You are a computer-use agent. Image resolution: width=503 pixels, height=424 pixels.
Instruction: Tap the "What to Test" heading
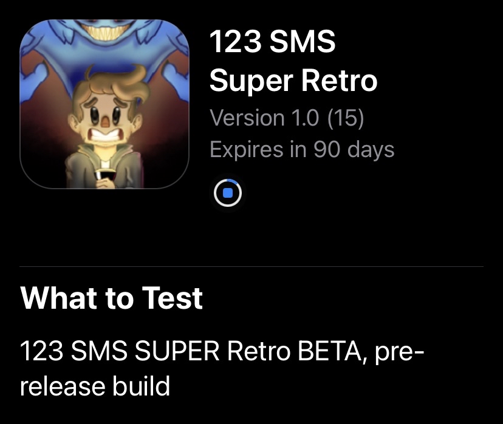[x=111, y=298]
